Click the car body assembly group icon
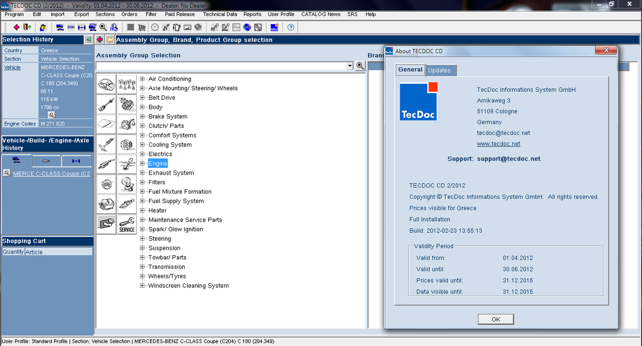Viewport: 642px width, 346px height. point(106,84)
